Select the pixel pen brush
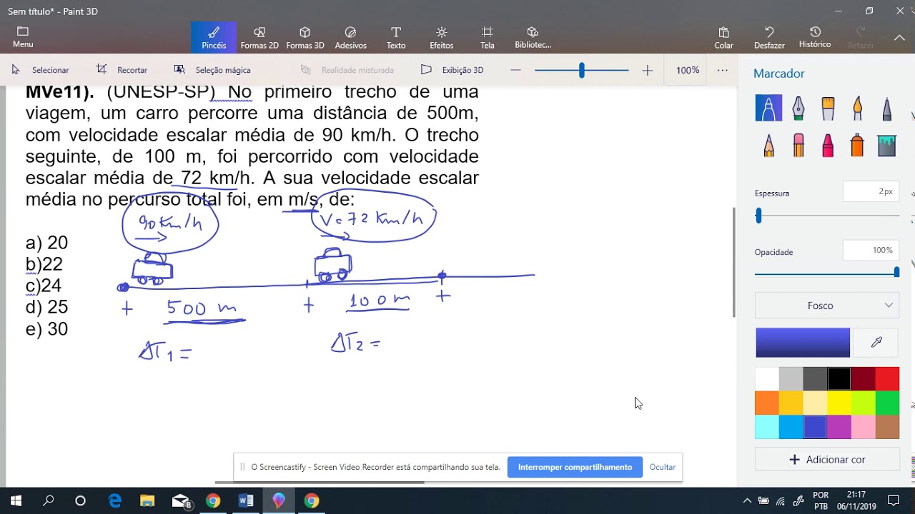The width and height of the screenshot is (915, 514). click(886, 108)
